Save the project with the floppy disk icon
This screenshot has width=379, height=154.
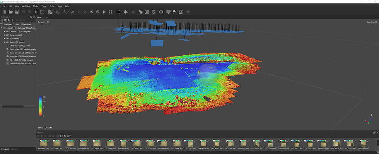click(x=17, y=12)
